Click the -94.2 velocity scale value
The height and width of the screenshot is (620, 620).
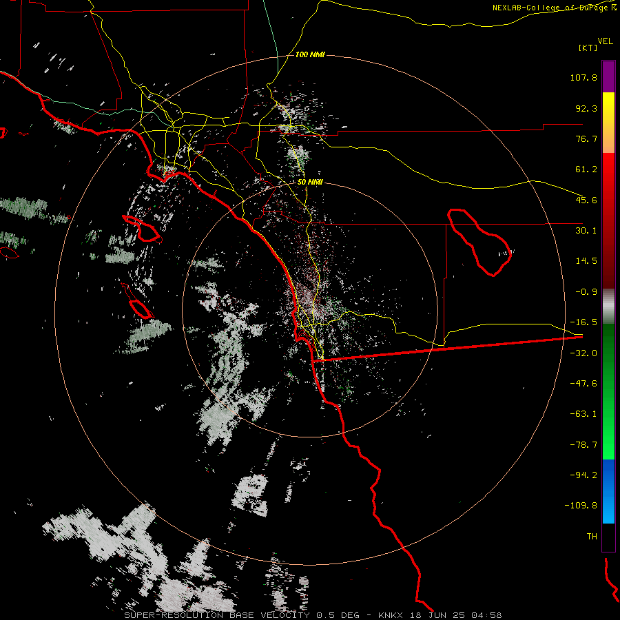[x=583, y=475]
